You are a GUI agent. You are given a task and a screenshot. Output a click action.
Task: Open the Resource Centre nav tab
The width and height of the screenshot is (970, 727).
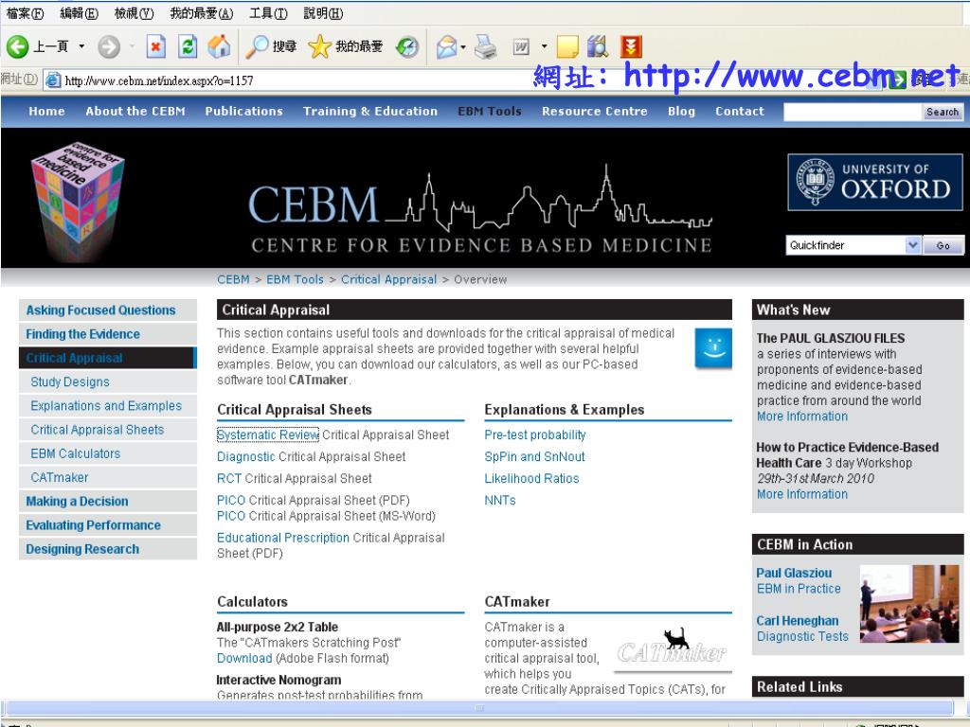click(595, 112)
